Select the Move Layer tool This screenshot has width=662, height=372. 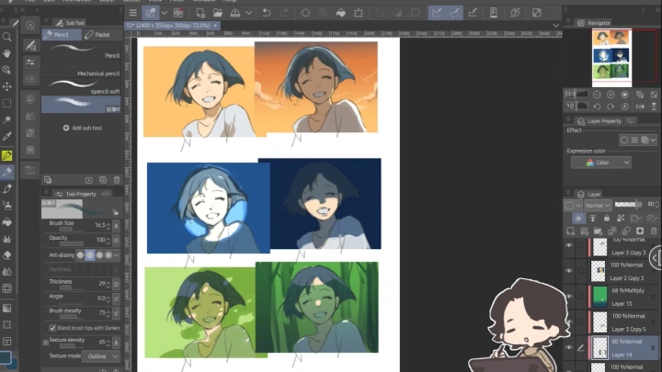[6, 86]
